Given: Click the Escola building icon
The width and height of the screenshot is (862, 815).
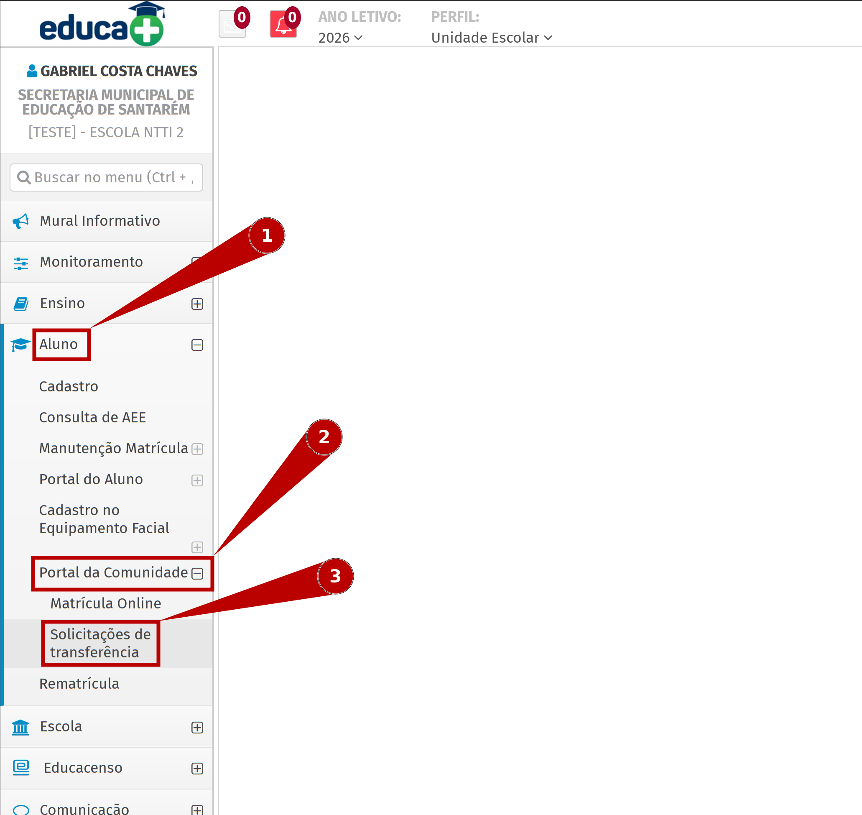Looking at the screenshot, I should point(20,727).
